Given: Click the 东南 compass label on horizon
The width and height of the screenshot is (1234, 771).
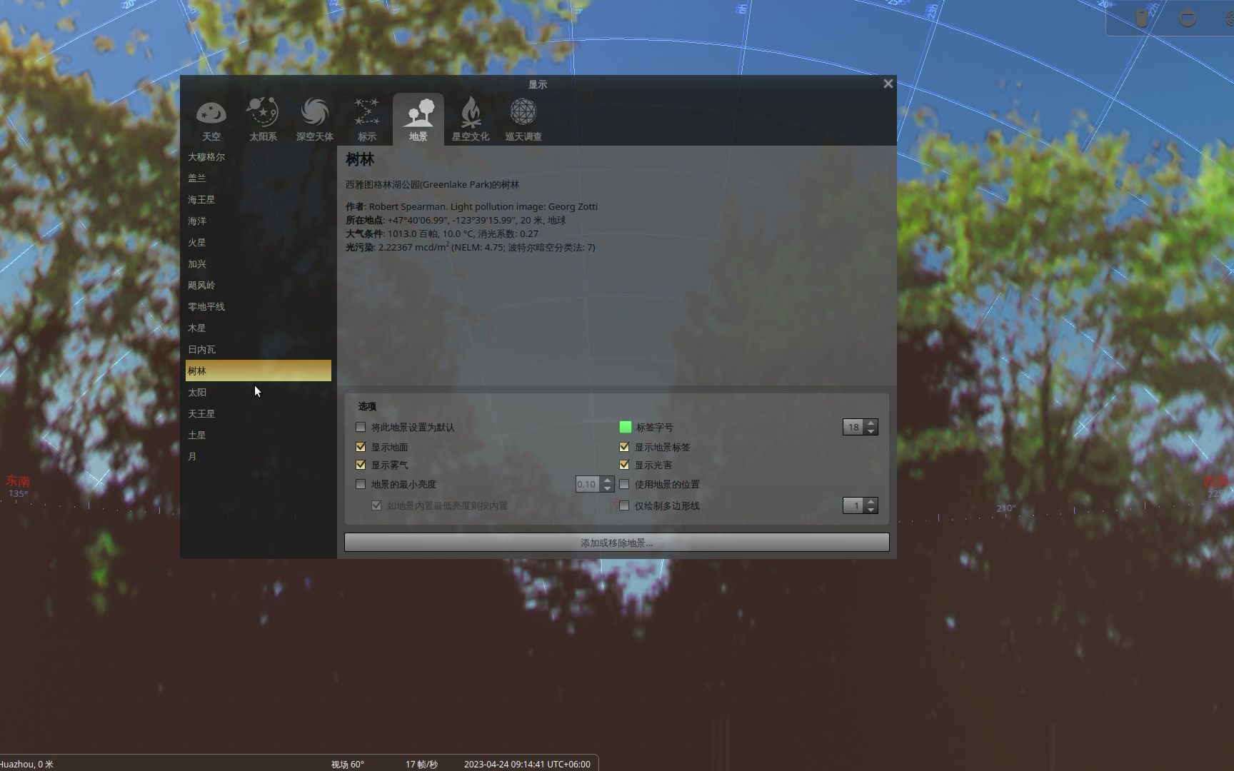Looking at the screenshot, I should [18, 481].
